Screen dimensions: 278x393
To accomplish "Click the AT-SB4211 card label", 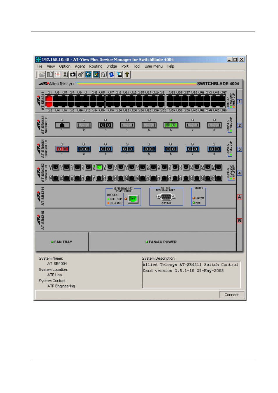I will [x=43, y=196].
